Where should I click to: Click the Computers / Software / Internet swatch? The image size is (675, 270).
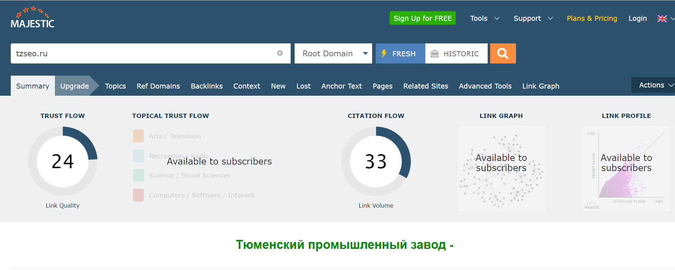pyautogui.click(x=139, y=195)
